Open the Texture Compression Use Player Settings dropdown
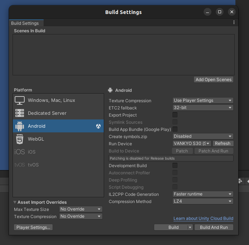249x245 pixels. pos(203,100)
